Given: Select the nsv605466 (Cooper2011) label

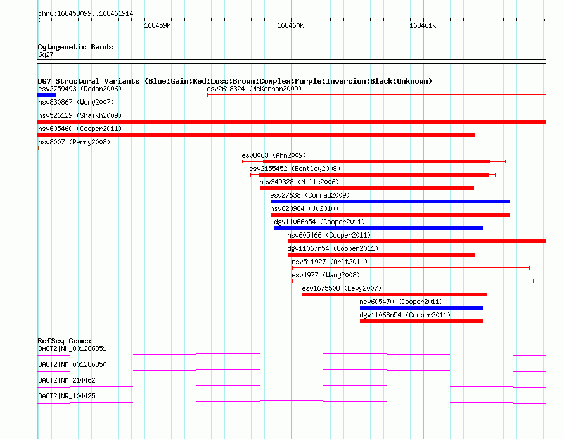Looking at the screenshot, I should click(329, 235).
